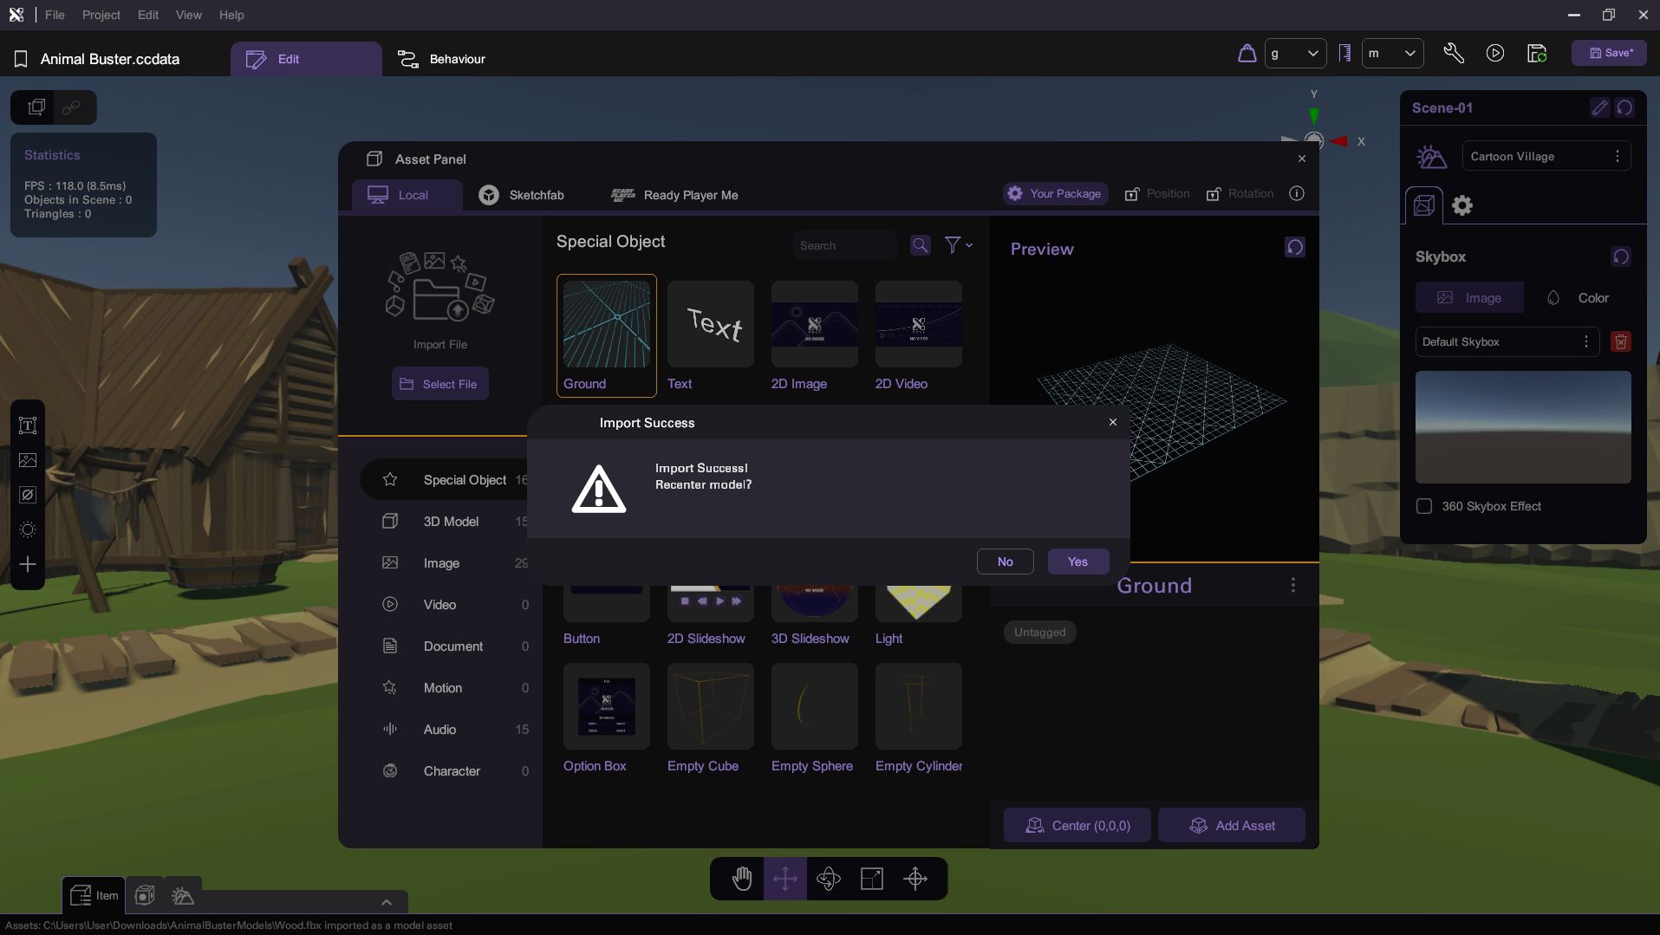Select the scale tool in bottom toolbar

tap(871, 879)
